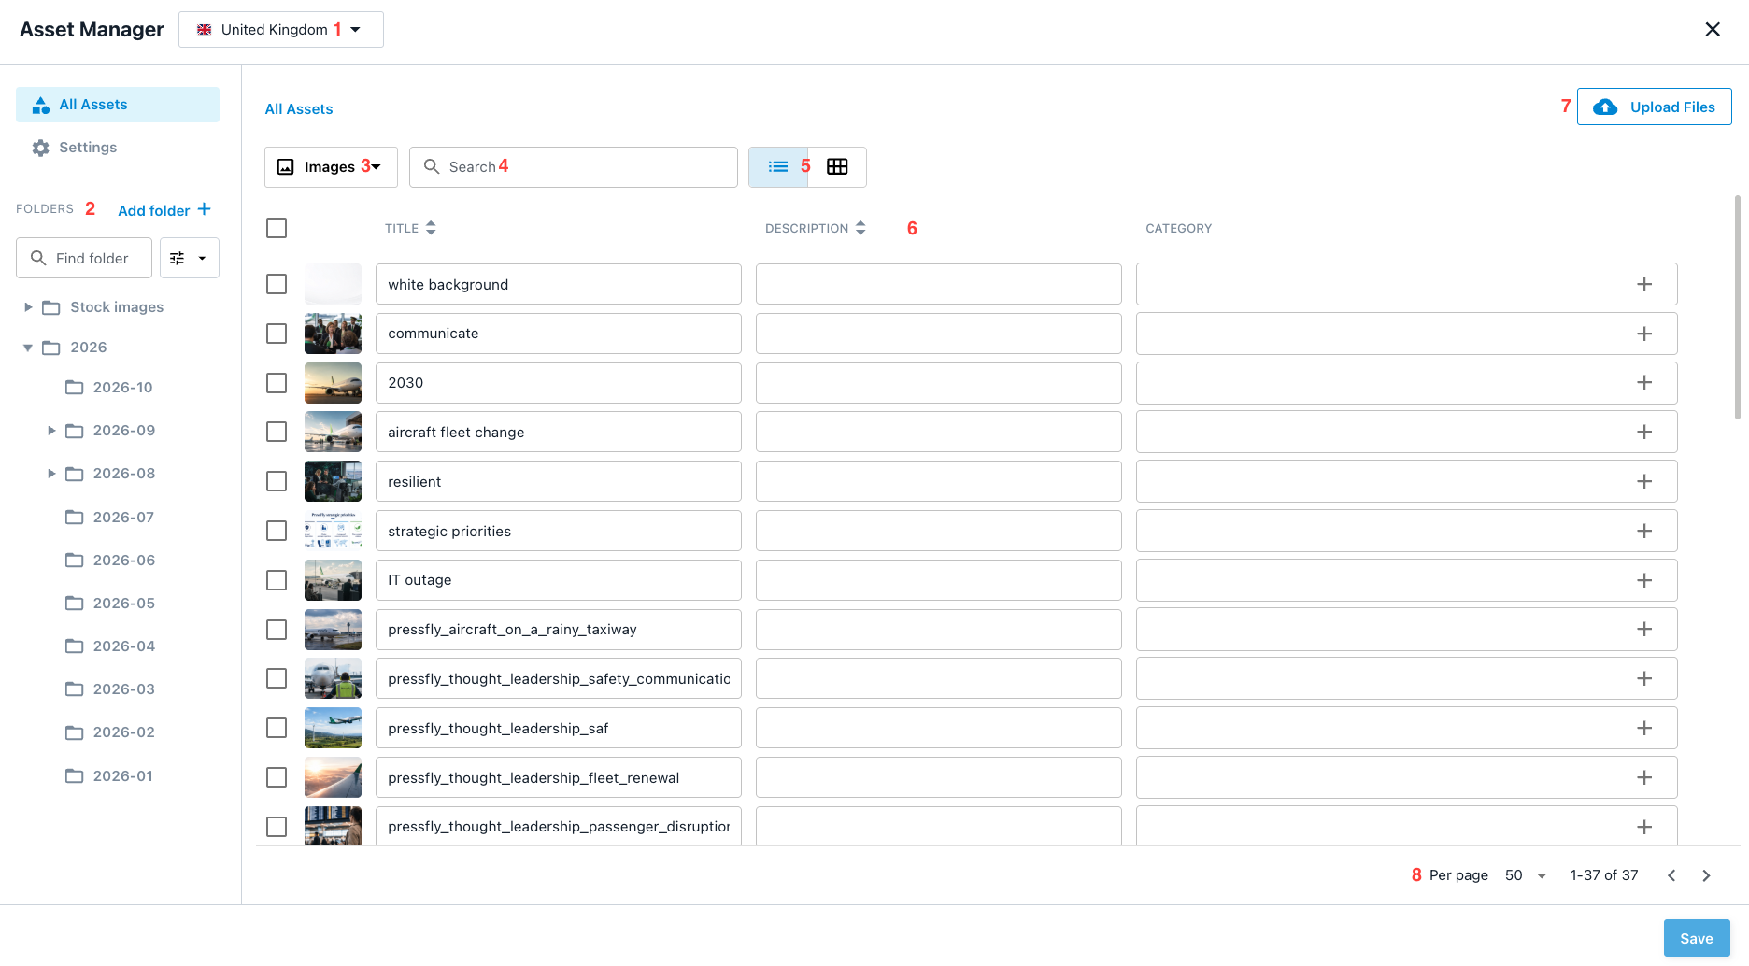Add category plus for 2030 row
1749x966 pixels.
[x=1644, y=383]
